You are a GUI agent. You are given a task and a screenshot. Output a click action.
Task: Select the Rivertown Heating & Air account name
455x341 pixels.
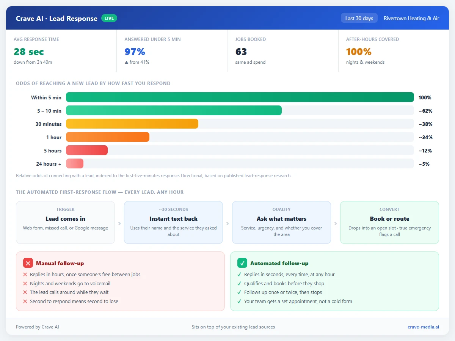click(x=411, y=18)
